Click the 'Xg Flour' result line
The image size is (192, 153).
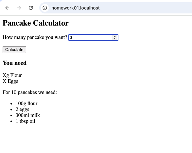click(12, 75)
